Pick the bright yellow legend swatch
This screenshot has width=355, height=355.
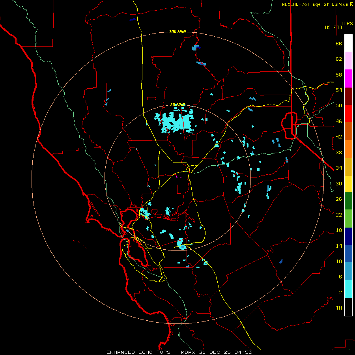click(348, 184)
